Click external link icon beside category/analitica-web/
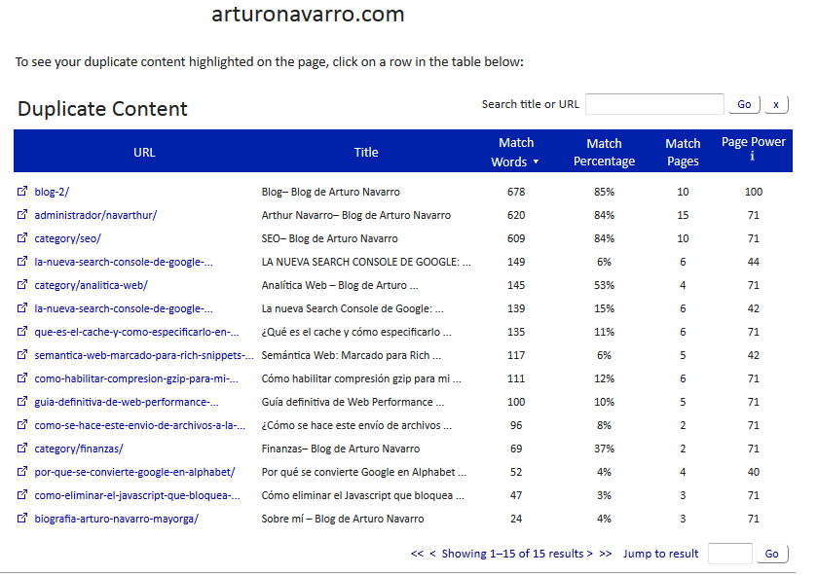Screen dimensions: 818x575 point(21,285)
